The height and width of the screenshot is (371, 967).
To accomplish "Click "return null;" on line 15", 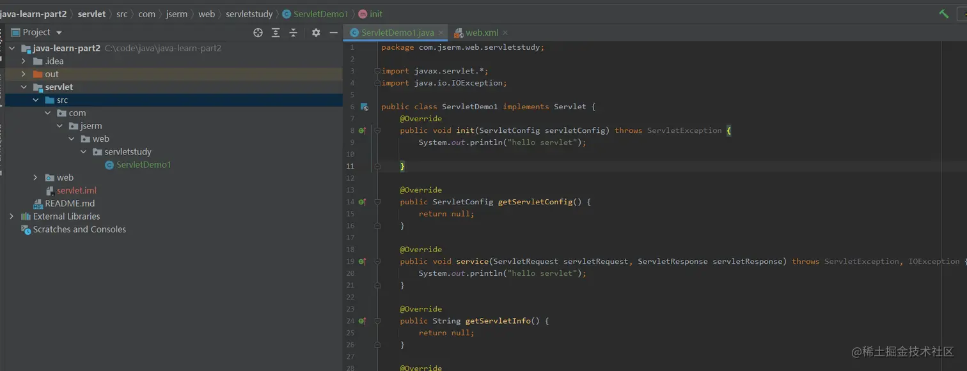I will pos(446,214).
